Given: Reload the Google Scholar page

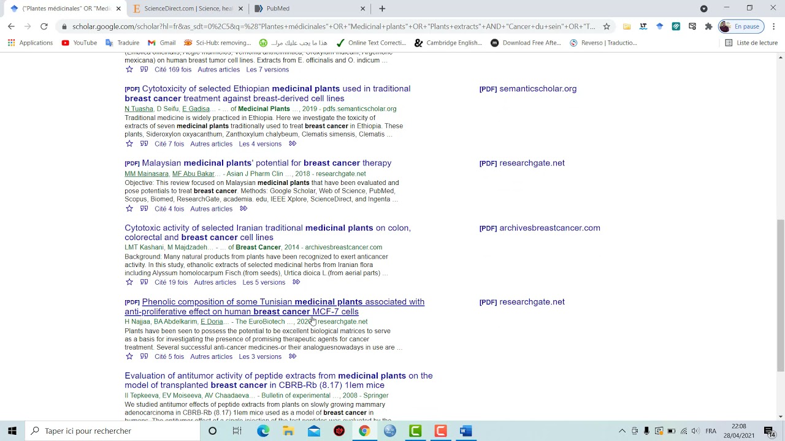Looking at the screenshot, I should coord(44,26).
